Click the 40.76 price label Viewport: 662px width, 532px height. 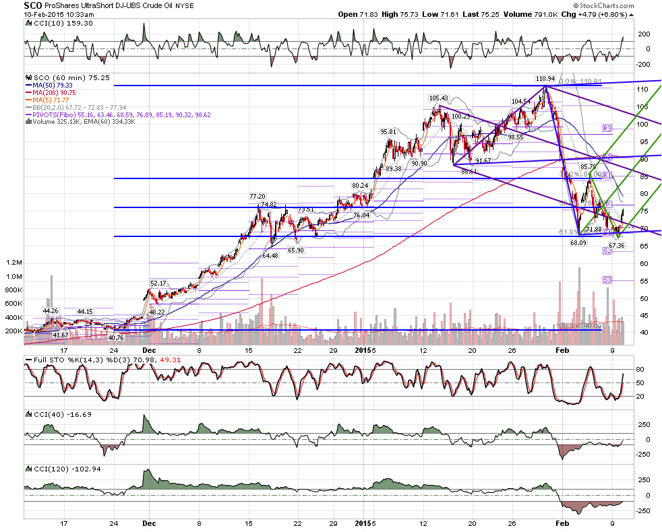[116, 337]
